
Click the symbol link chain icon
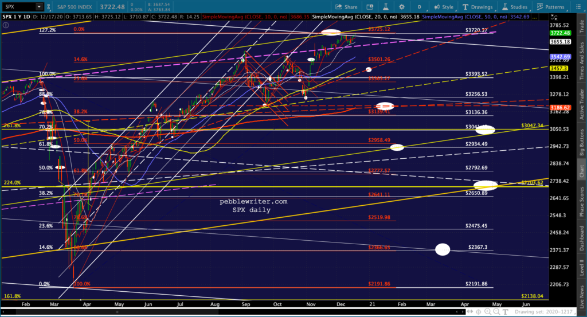(49, 7)
